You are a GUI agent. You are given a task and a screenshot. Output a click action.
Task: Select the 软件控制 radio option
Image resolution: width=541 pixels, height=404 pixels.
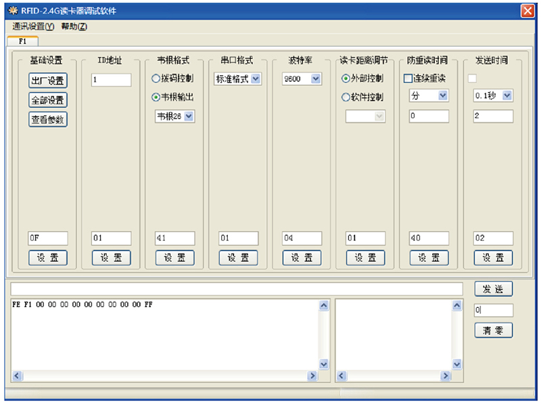(347, 95)
